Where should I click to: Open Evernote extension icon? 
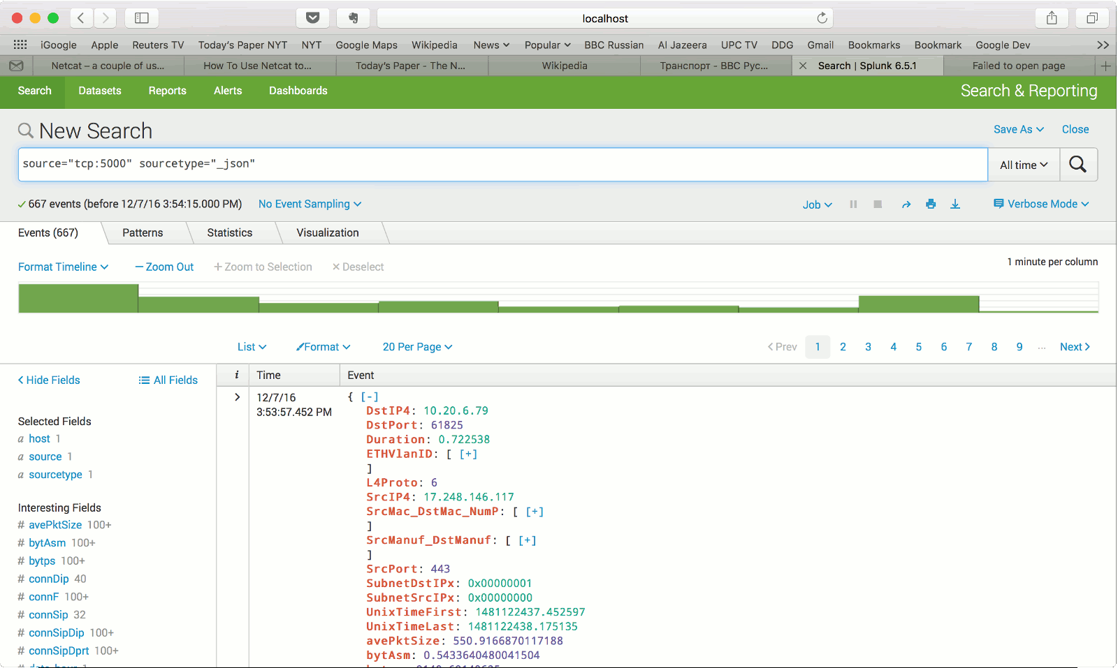tap(354, 18)
